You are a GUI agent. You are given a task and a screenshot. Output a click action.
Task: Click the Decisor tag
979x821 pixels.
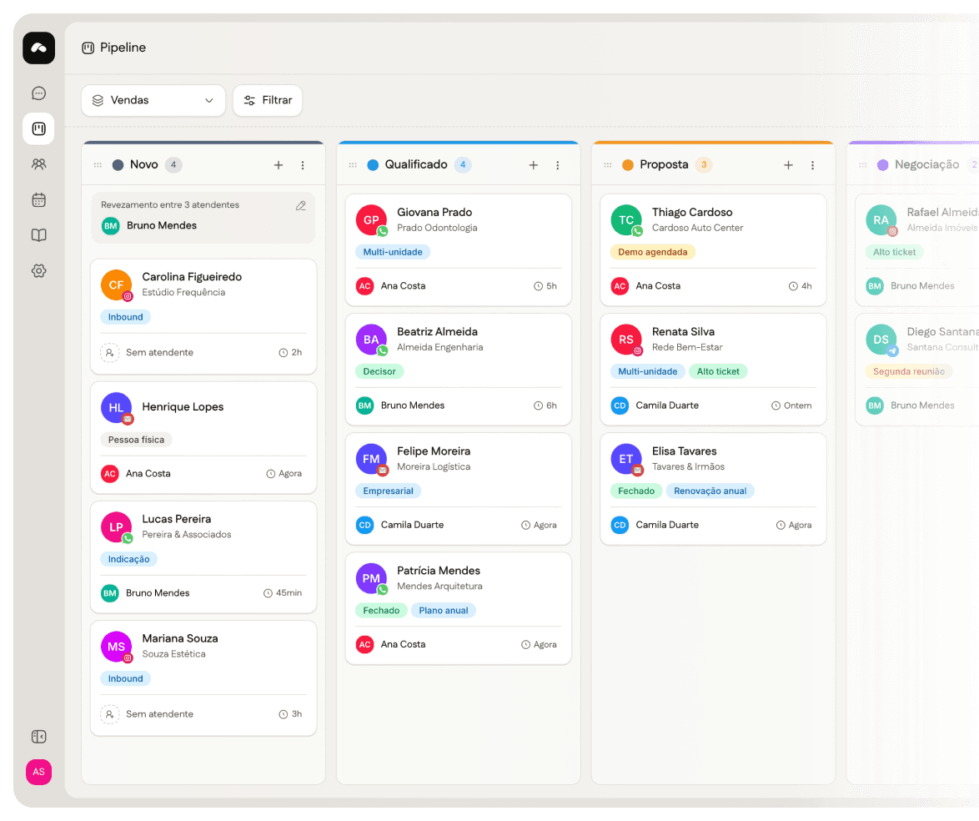[379, 372]
